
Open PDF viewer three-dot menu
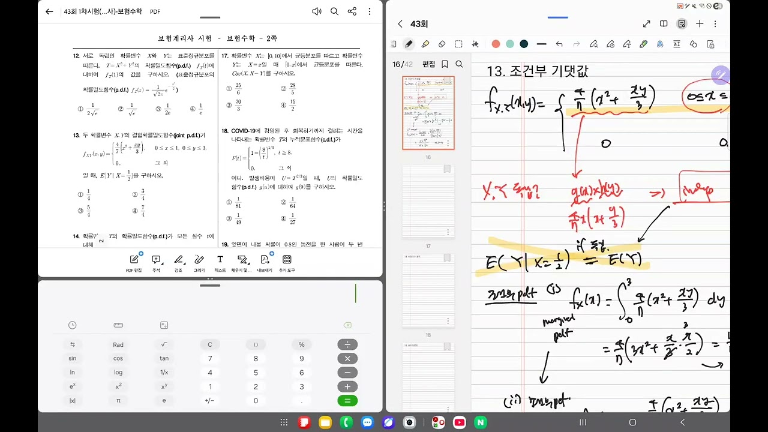coord(369,11)
